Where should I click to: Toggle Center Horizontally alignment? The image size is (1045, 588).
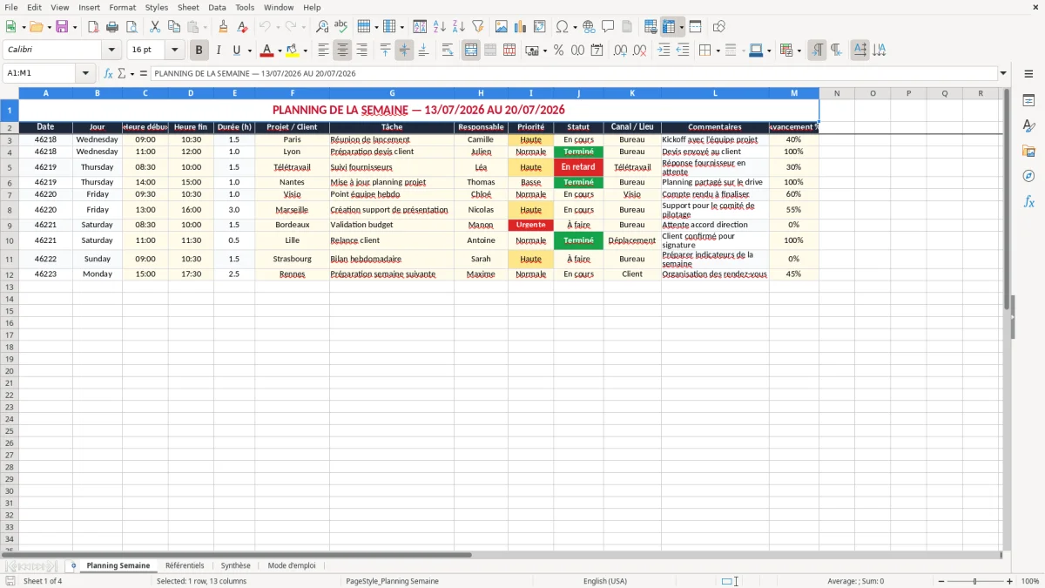(x=342, y=51)
